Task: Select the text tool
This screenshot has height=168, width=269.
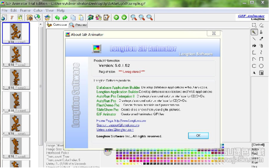Action: point(254,73)
